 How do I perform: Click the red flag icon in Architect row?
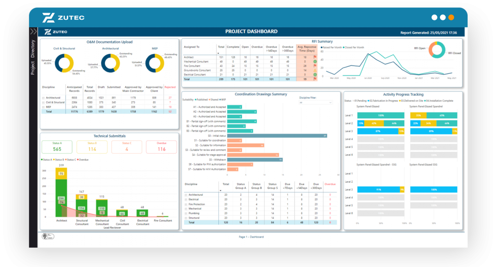pos(315,57)
